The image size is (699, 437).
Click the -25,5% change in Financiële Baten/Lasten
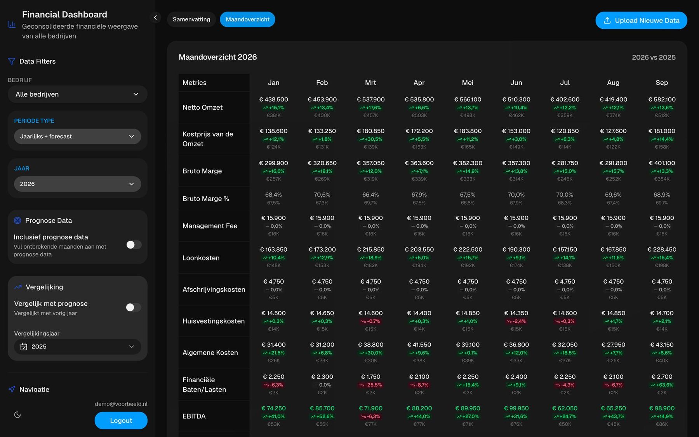(370, 385)
